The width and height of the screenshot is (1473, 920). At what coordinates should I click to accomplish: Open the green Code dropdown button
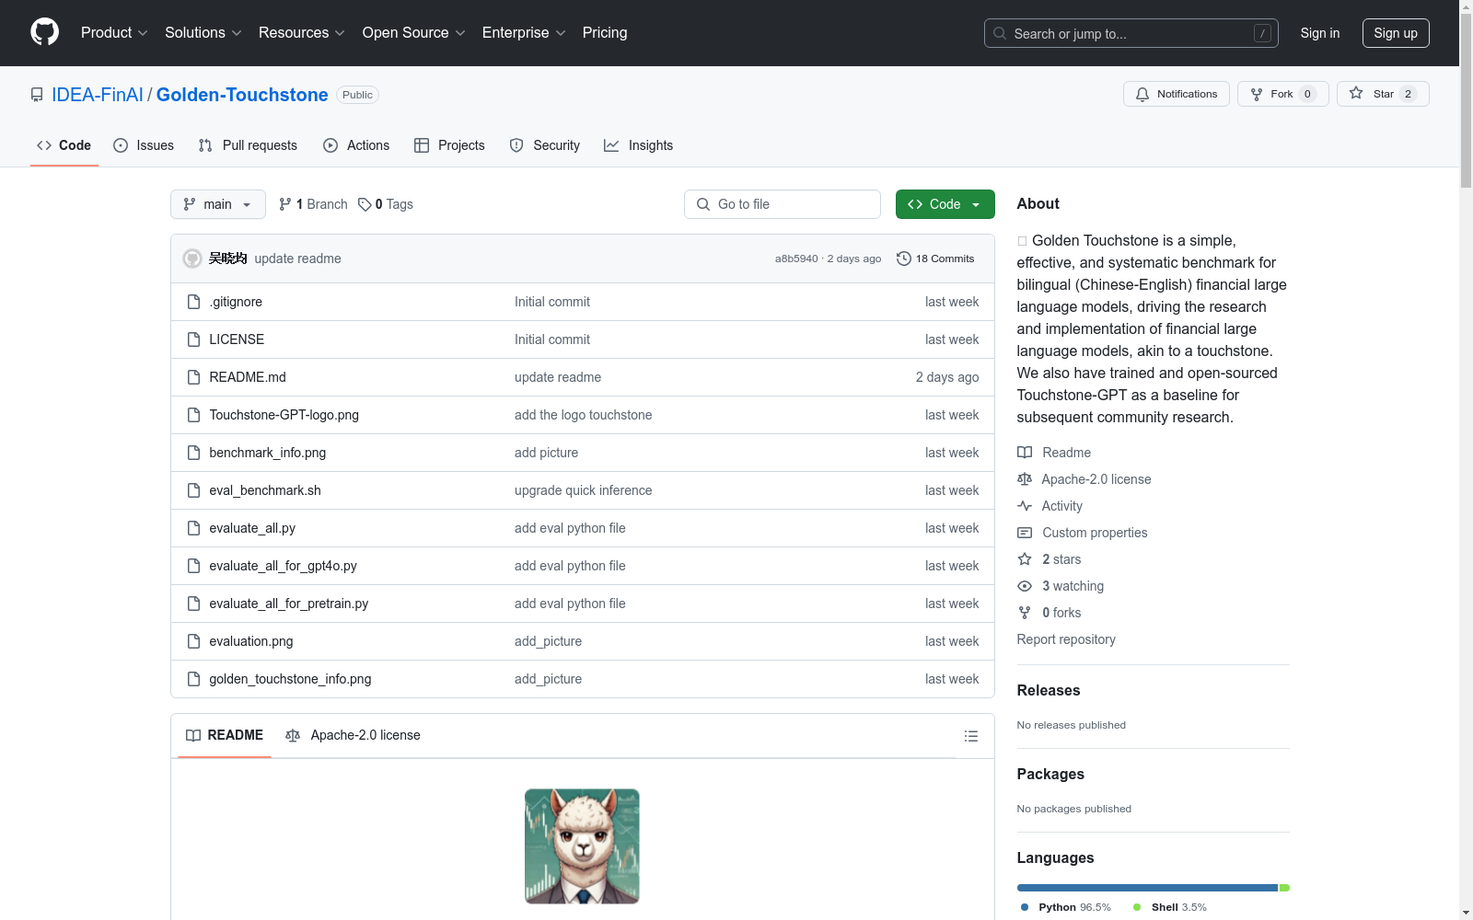coord(945,204)
